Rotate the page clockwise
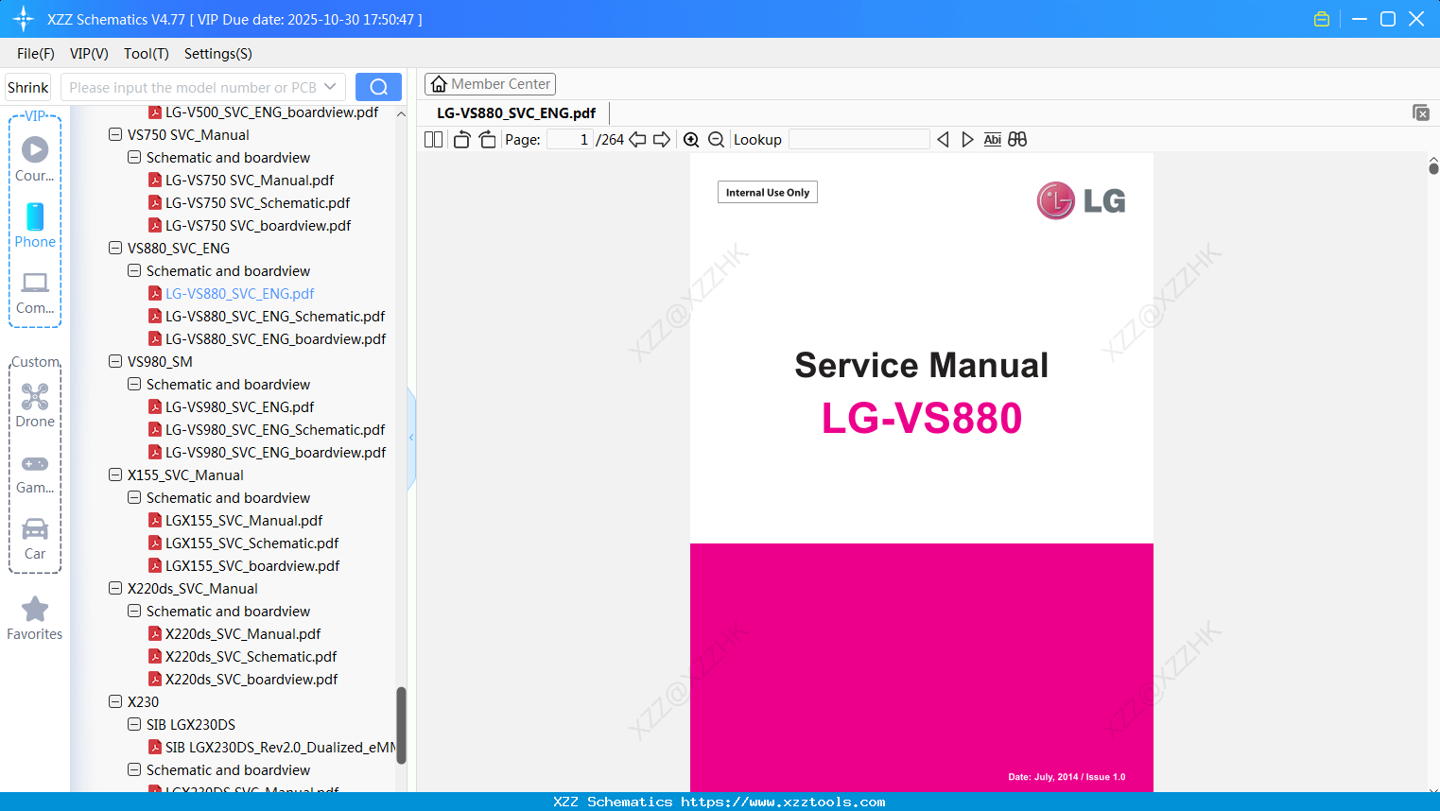Viewport: 1440px width, 811px height. pos(487,139)
